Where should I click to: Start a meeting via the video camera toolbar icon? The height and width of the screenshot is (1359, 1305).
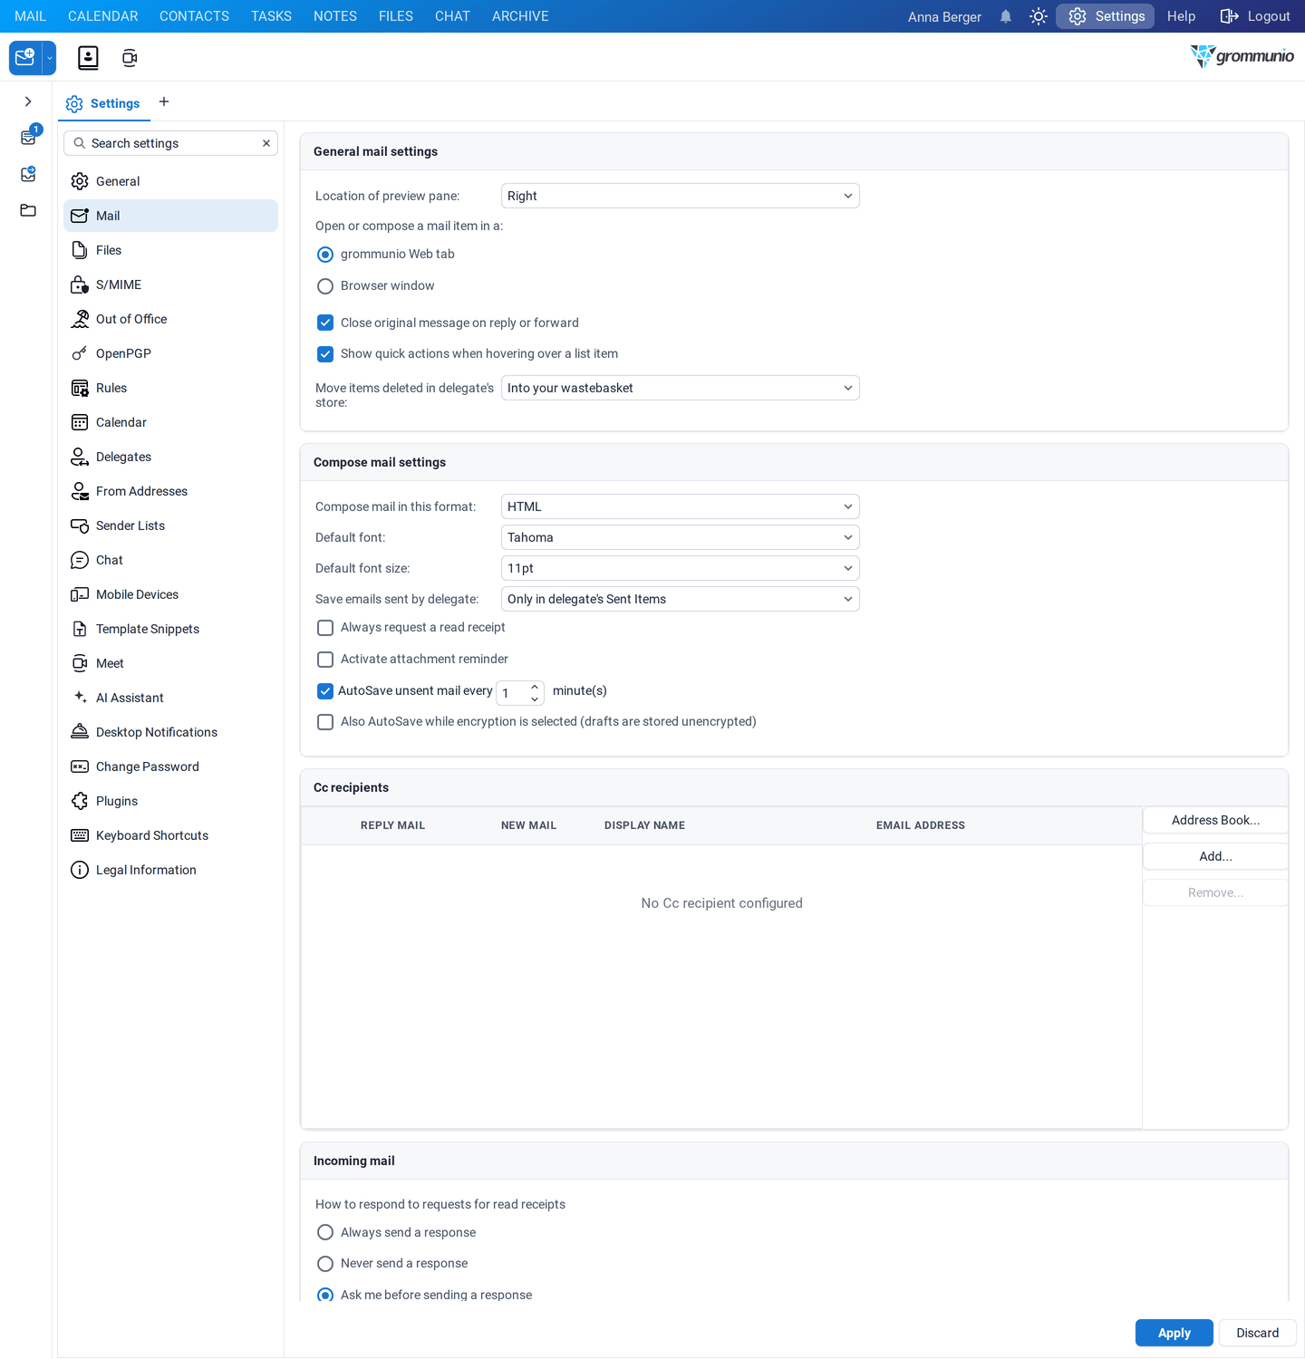[130, 58]
